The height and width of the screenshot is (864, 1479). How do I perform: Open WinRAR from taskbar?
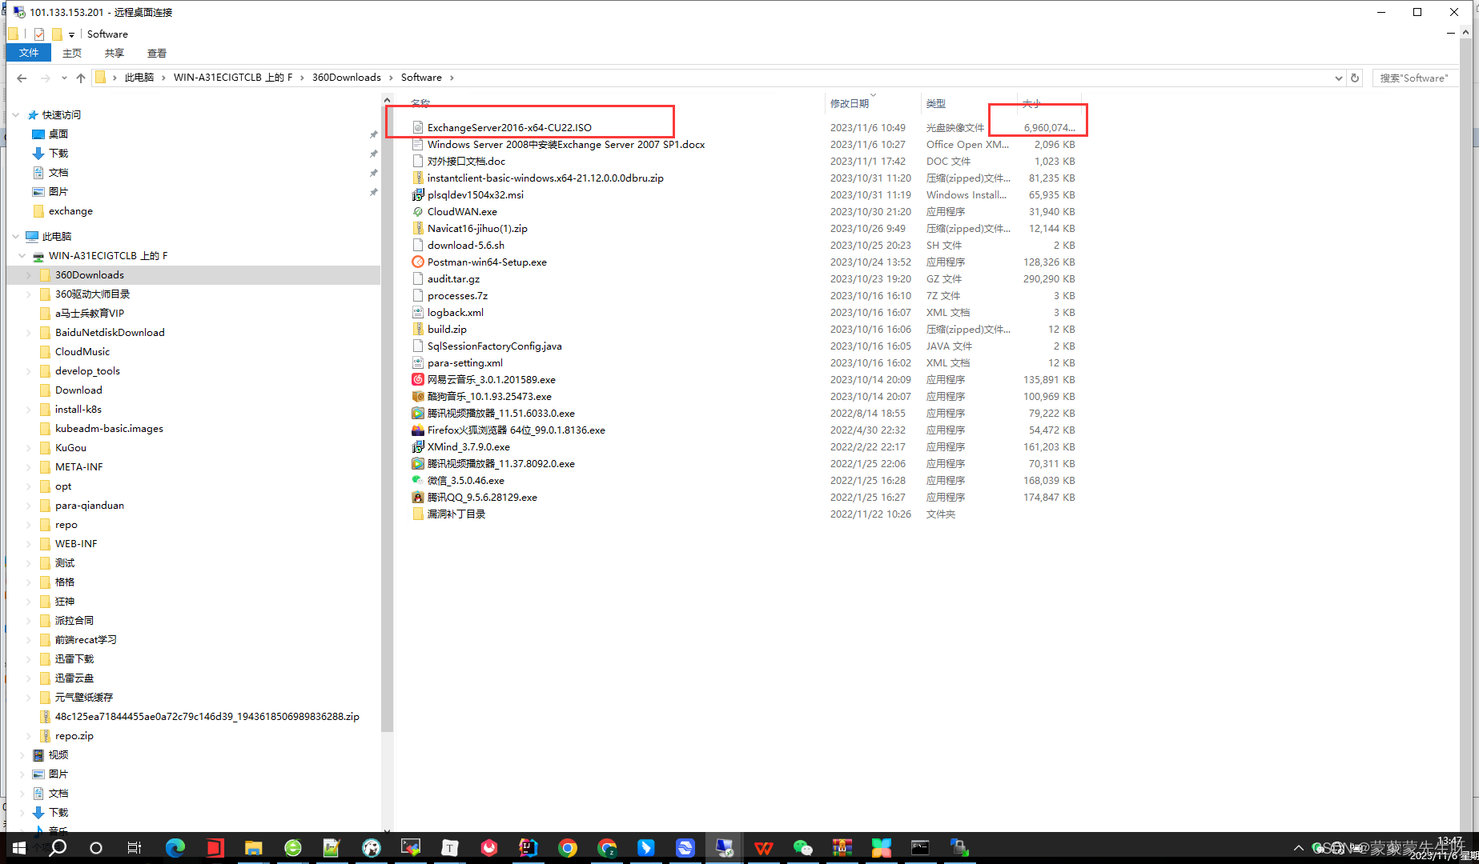[842, 848]
